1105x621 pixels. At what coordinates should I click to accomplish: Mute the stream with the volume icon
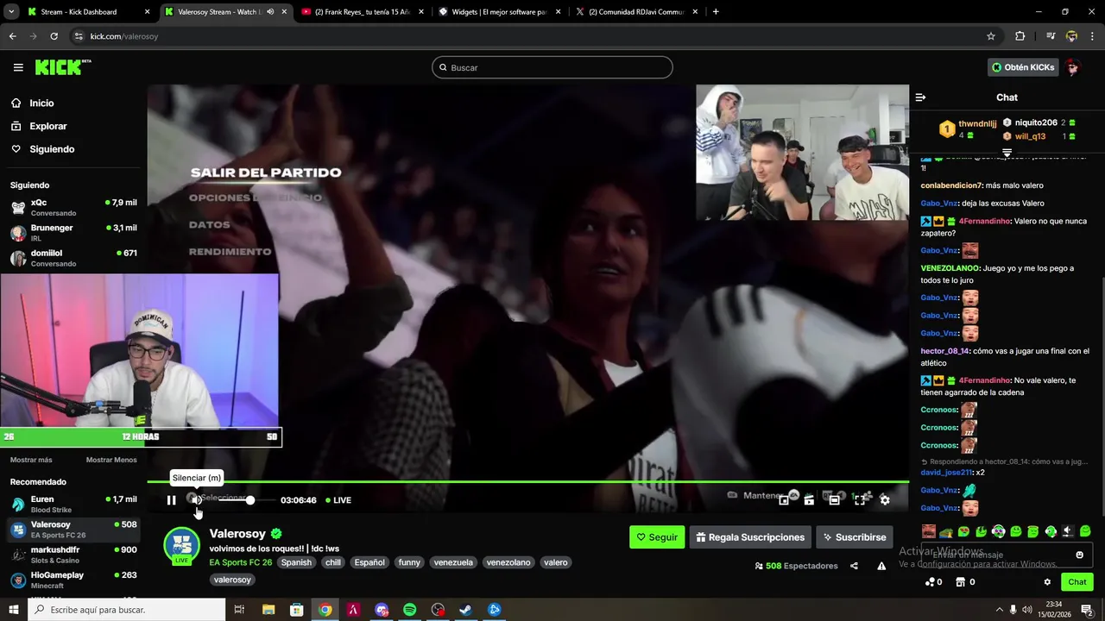(x=196, y=499)
